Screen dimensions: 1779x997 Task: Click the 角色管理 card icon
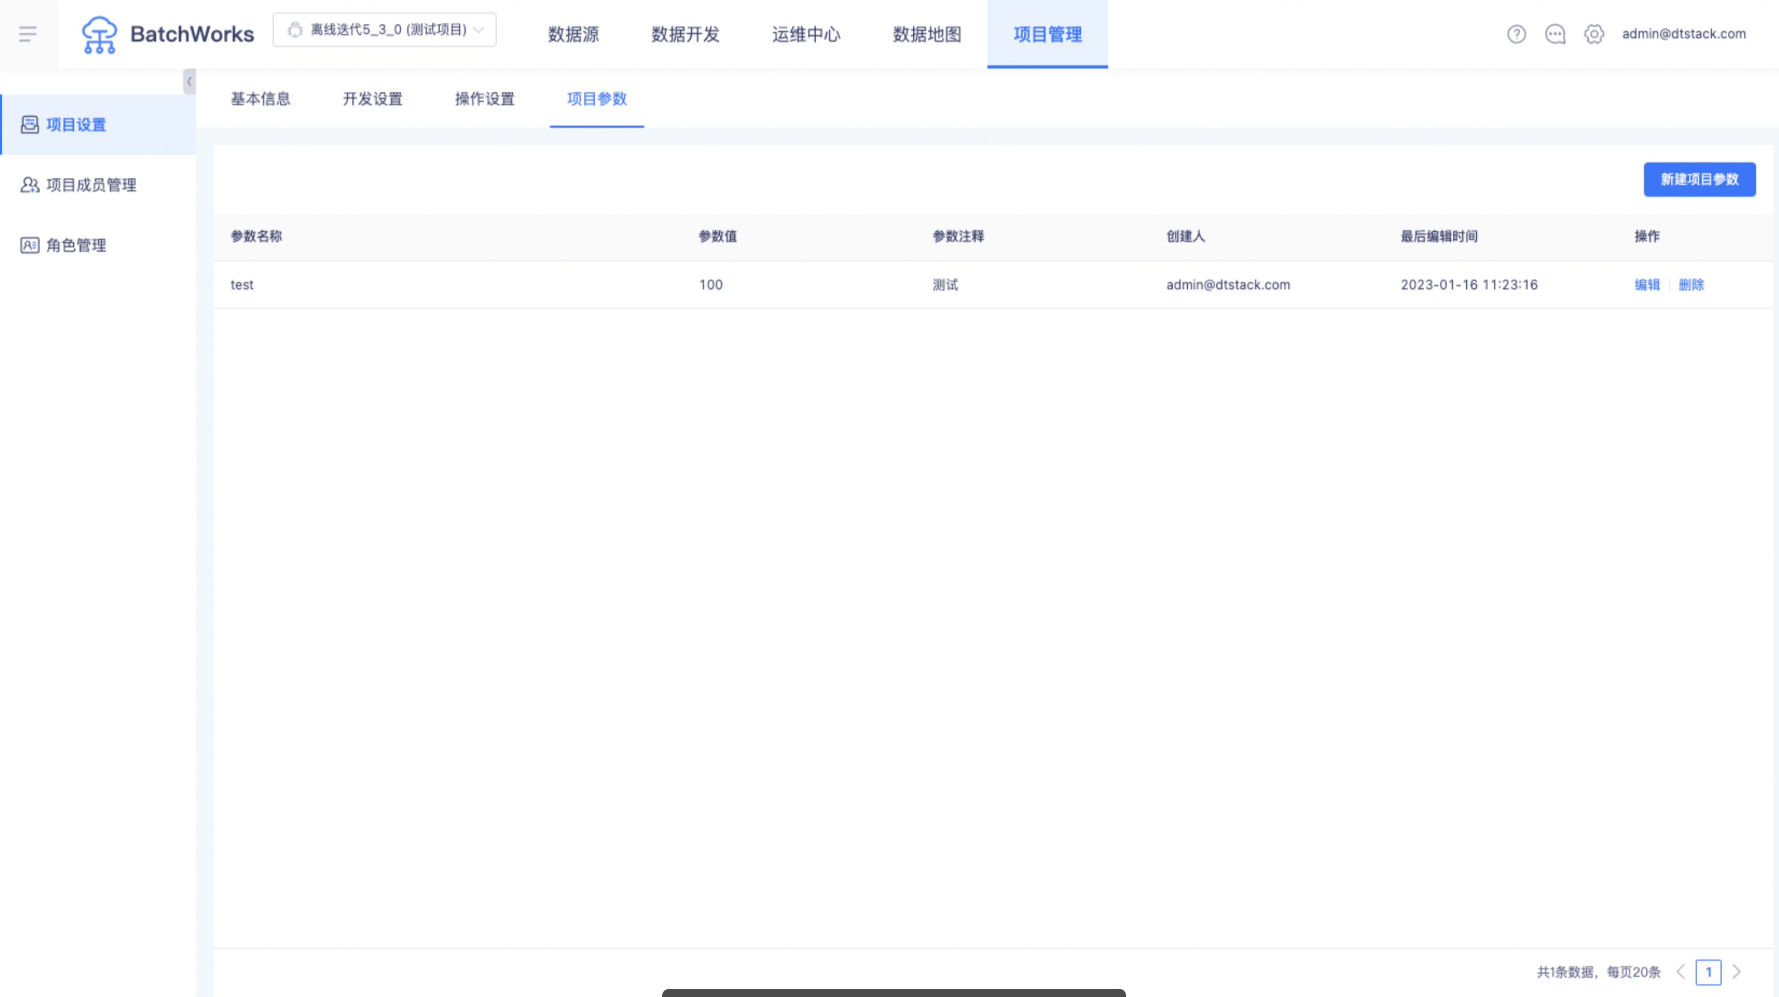(30, 245)
